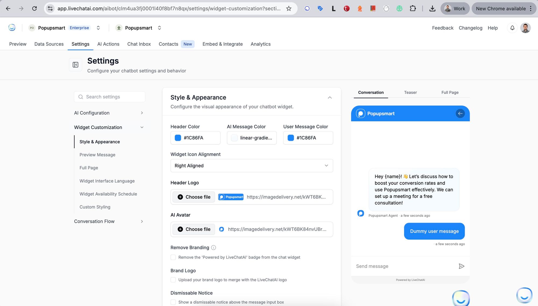Open the user profile avatar
Viewport: 538px width, 306px height.
[x=525, y=28]
